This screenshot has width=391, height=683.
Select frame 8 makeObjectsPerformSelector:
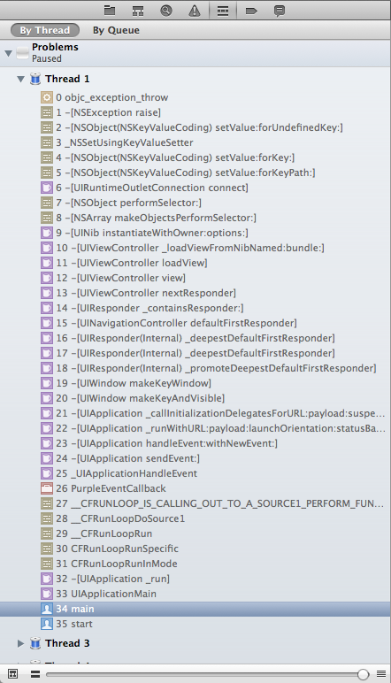click(x=195, y=218)
